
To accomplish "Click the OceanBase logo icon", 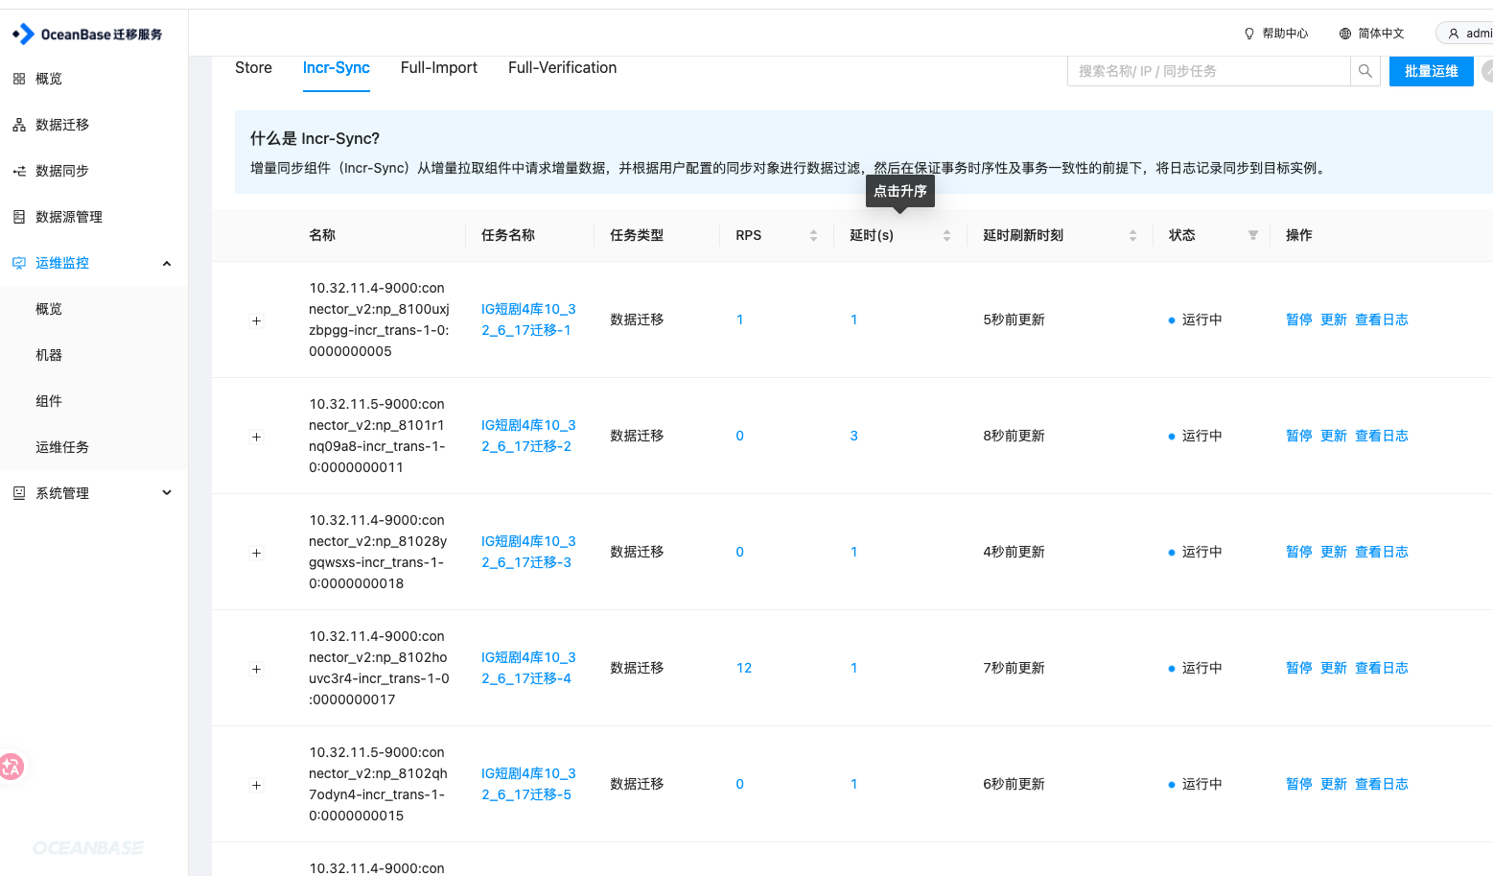I will [23, 35].
